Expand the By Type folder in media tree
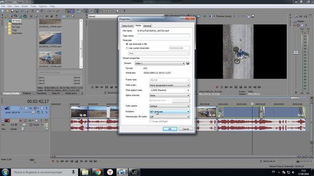The height and width of the screenshot is (176, 314). tap(6, 27)
